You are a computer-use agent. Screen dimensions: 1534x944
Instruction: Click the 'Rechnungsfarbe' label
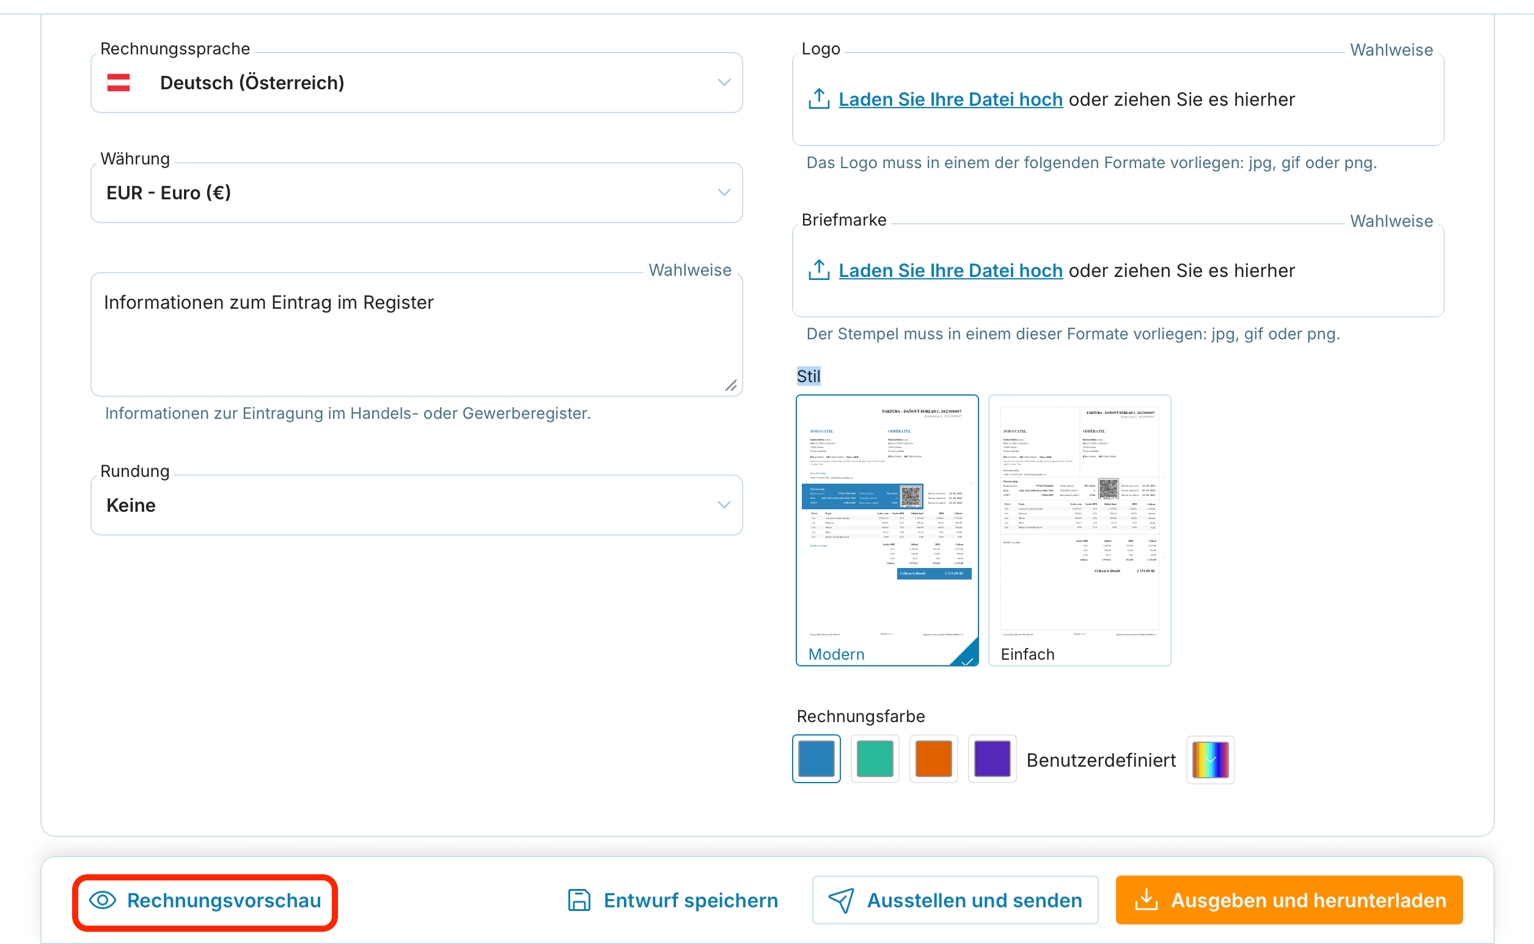click(x=861, y=716)
